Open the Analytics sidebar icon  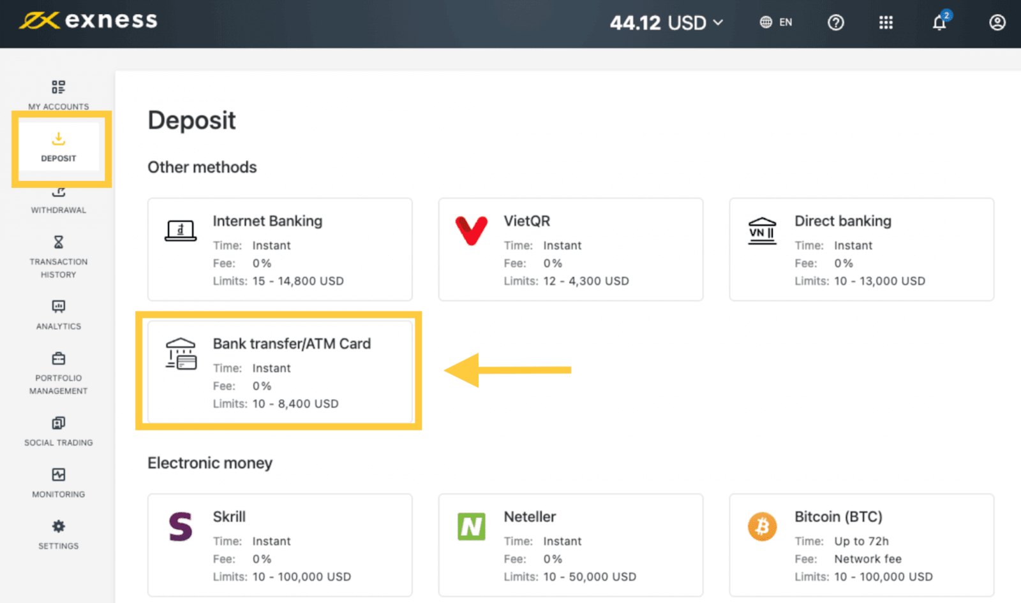(x=59, y=307)
